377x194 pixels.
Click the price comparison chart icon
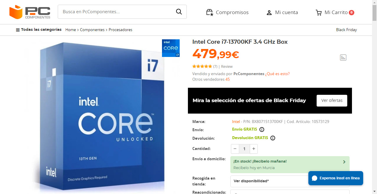pos(343,58)
